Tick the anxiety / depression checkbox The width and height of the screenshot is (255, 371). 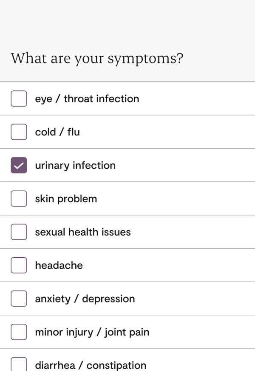19,299
